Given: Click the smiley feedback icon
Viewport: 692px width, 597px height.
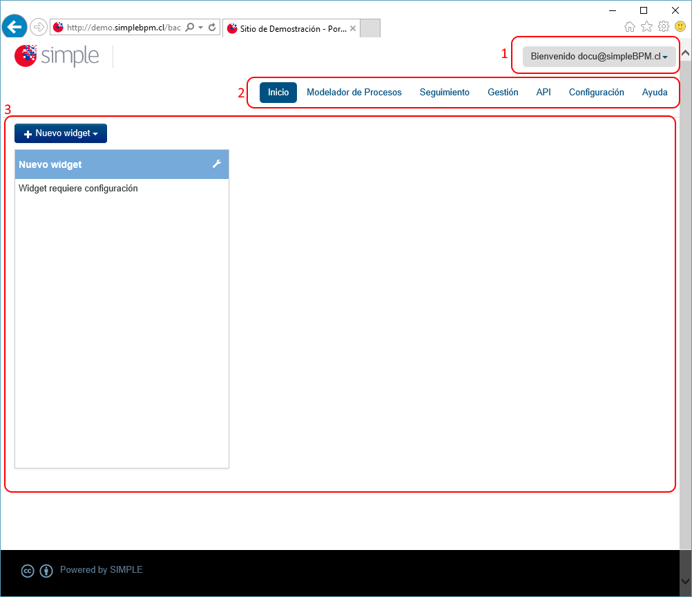Looking at the screenshot, I should [x=680, y=27].
